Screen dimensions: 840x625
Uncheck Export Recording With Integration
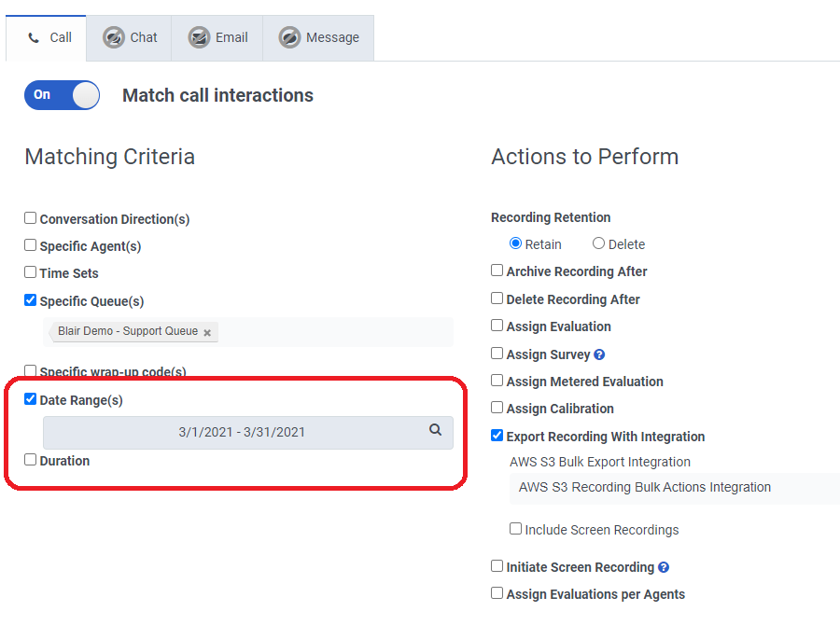[x=497, y=436]
